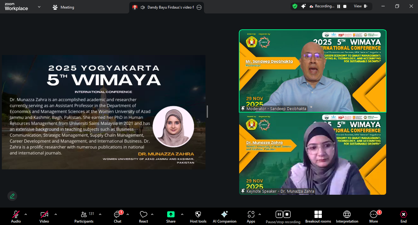Screen dimensions: 418x225
Task: Open the Chat panel
Action: (117, 217)
